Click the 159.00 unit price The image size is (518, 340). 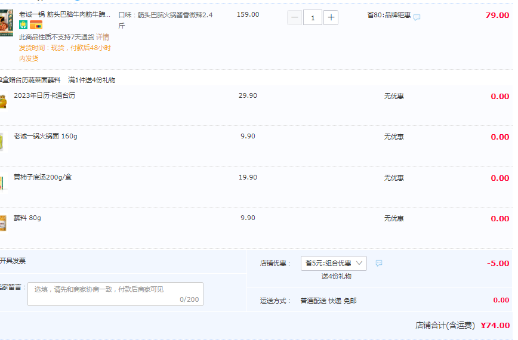point(248,14)
